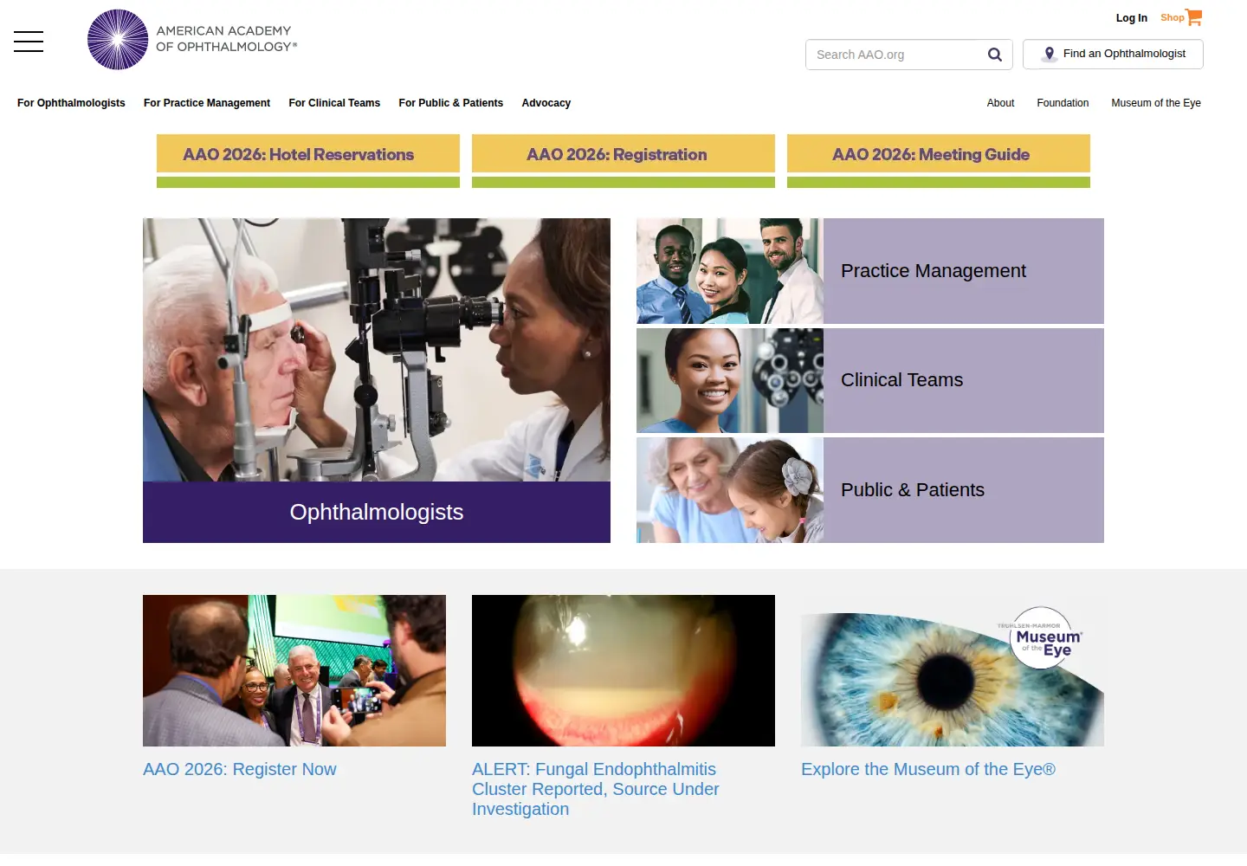Click AAO 2026: Meeting Guide banner
This screenshot has height=866, width=1247.
[939, 160]
